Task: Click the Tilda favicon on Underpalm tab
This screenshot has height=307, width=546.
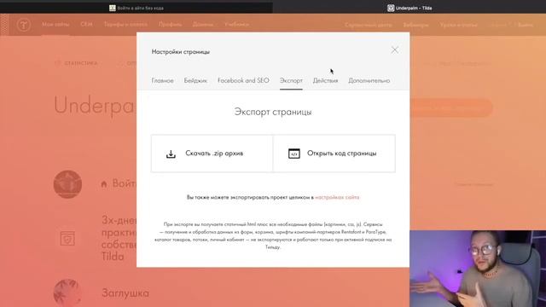Action: [391, 8]
